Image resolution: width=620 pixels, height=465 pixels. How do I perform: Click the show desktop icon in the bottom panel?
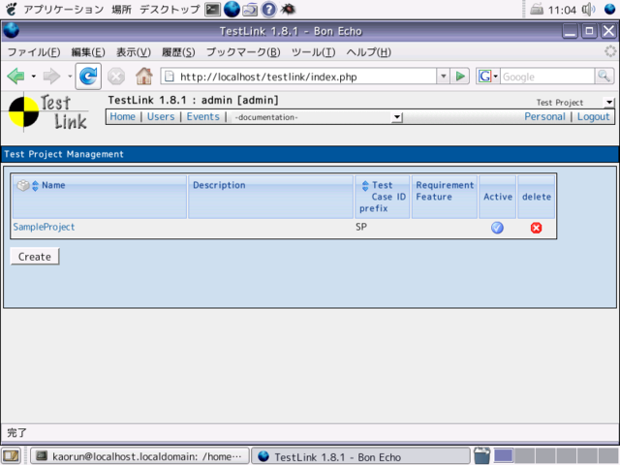point(12,456)
